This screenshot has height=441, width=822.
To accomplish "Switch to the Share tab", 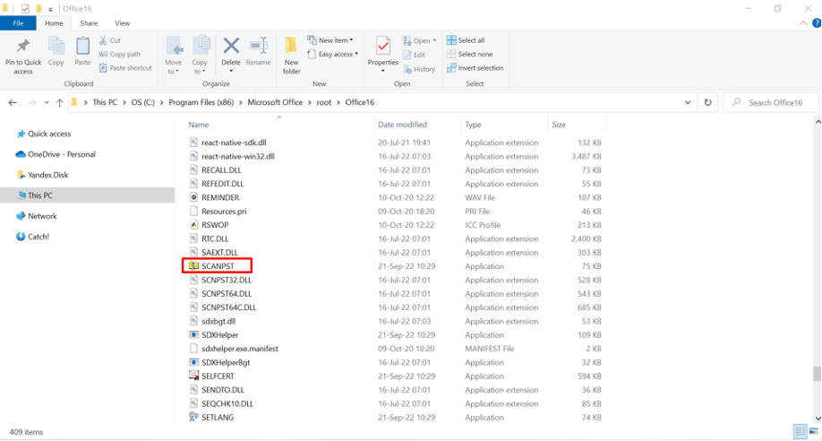I will [x=89, y=23].
